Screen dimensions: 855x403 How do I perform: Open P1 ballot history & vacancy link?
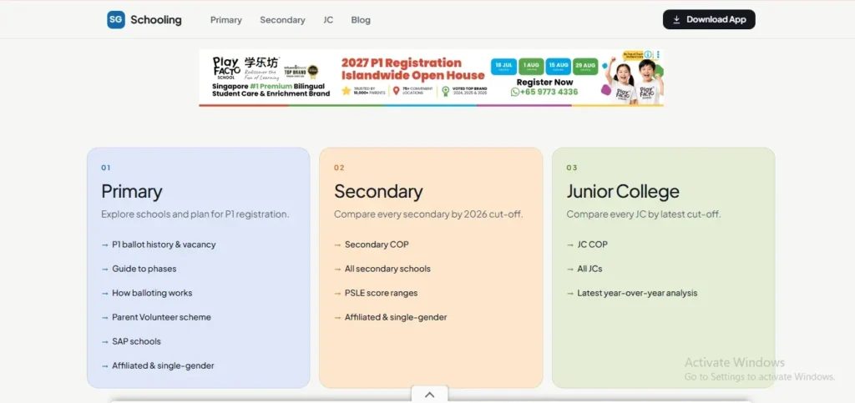pos(164,244)
